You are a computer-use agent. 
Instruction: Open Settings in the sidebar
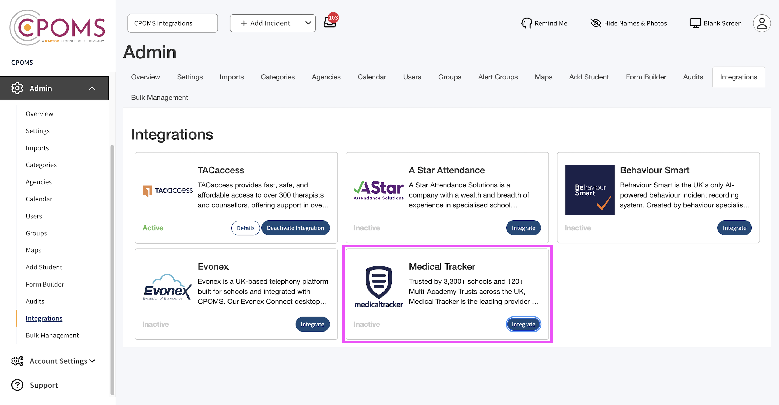37,131
